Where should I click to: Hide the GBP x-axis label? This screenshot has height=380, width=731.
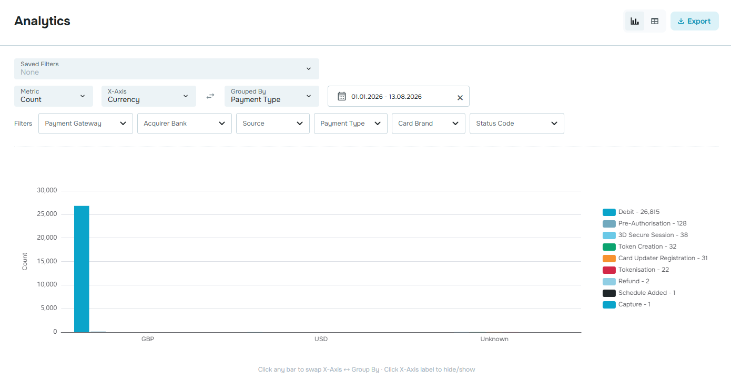148,339
